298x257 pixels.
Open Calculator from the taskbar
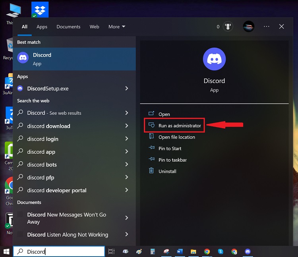[153, 251]
